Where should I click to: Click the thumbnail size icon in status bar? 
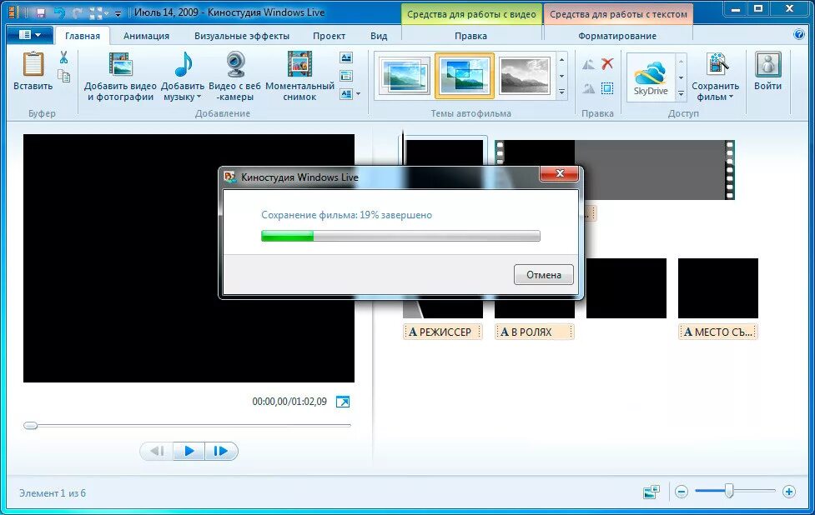pyautogui.click(x=651, y=492)
